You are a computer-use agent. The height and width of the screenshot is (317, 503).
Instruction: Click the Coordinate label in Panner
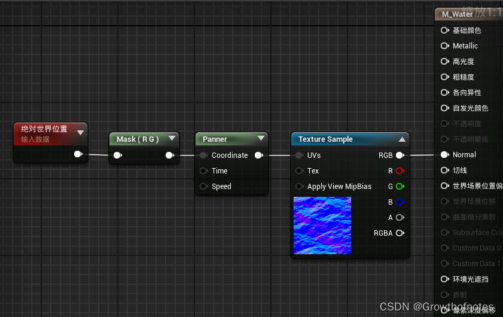230,156
